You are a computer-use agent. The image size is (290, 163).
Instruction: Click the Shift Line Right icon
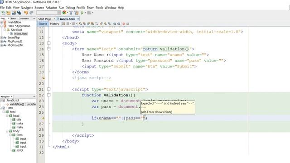119,24
